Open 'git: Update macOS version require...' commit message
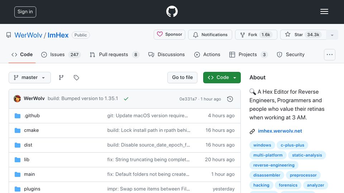344x193 pixels. [147, 115]
